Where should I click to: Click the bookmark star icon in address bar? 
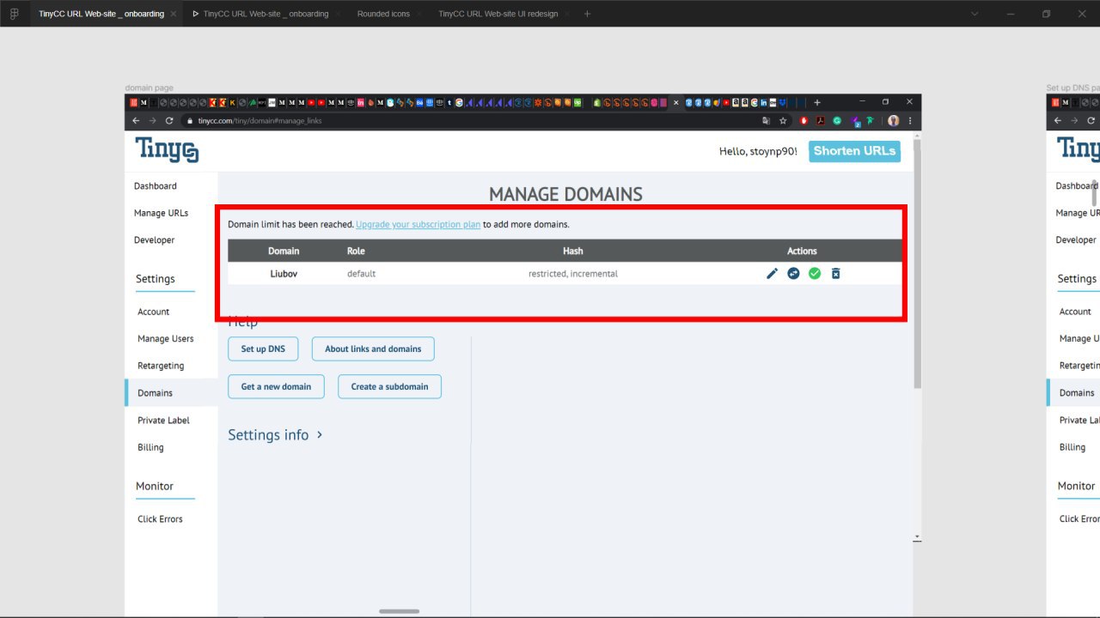click(x=783, y=121)
